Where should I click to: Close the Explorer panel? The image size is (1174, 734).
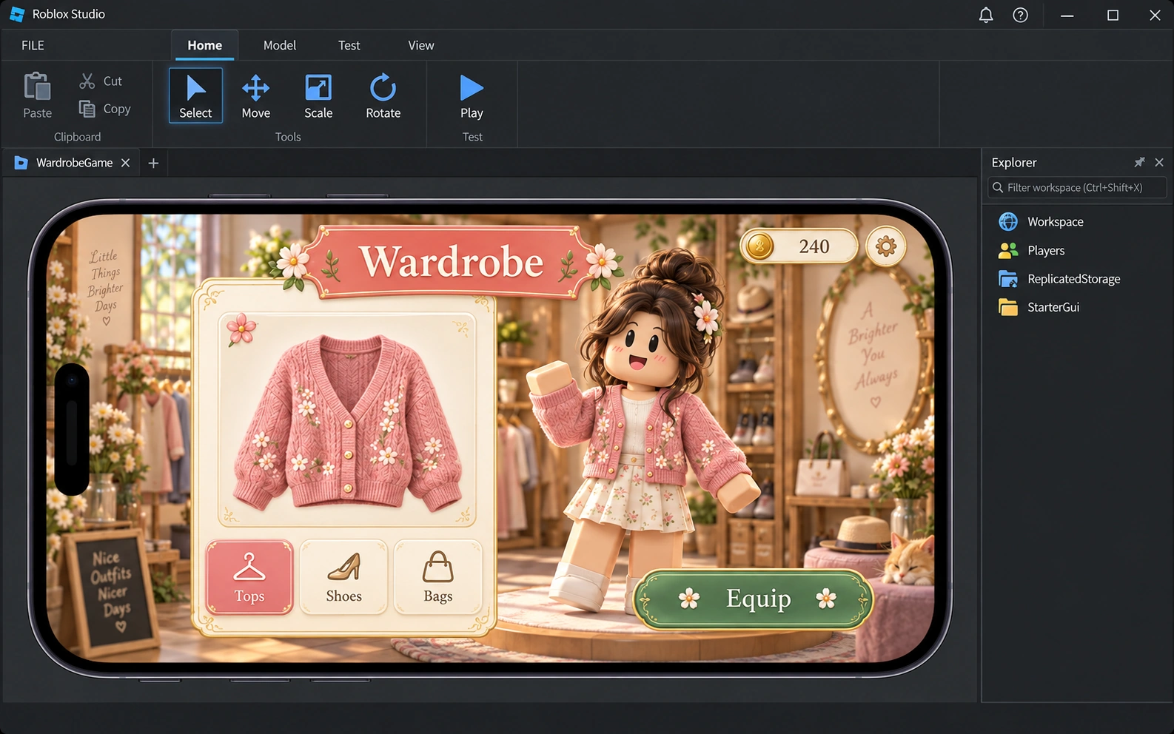point(1159,162)
